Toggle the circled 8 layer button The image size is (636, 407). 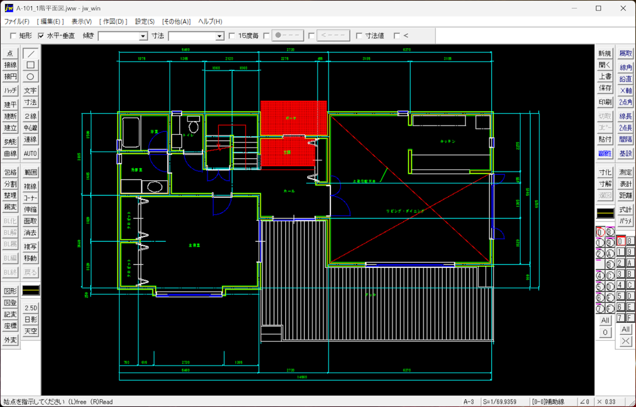pyautogui.click(x=610, y=233)
